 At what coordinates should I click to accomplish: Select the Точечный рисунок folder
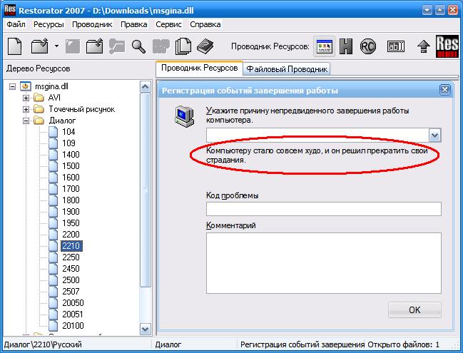(x=82, y=109)
